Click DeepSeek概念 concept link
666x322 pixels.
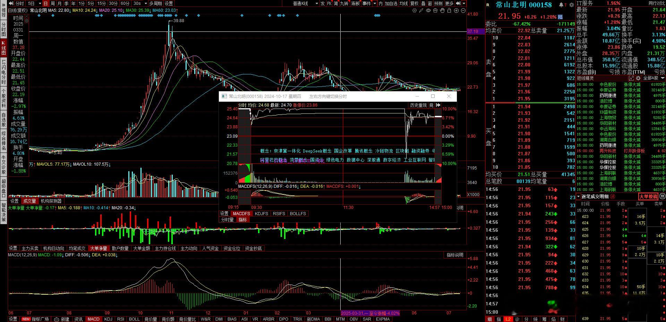(x=317, y=151)
